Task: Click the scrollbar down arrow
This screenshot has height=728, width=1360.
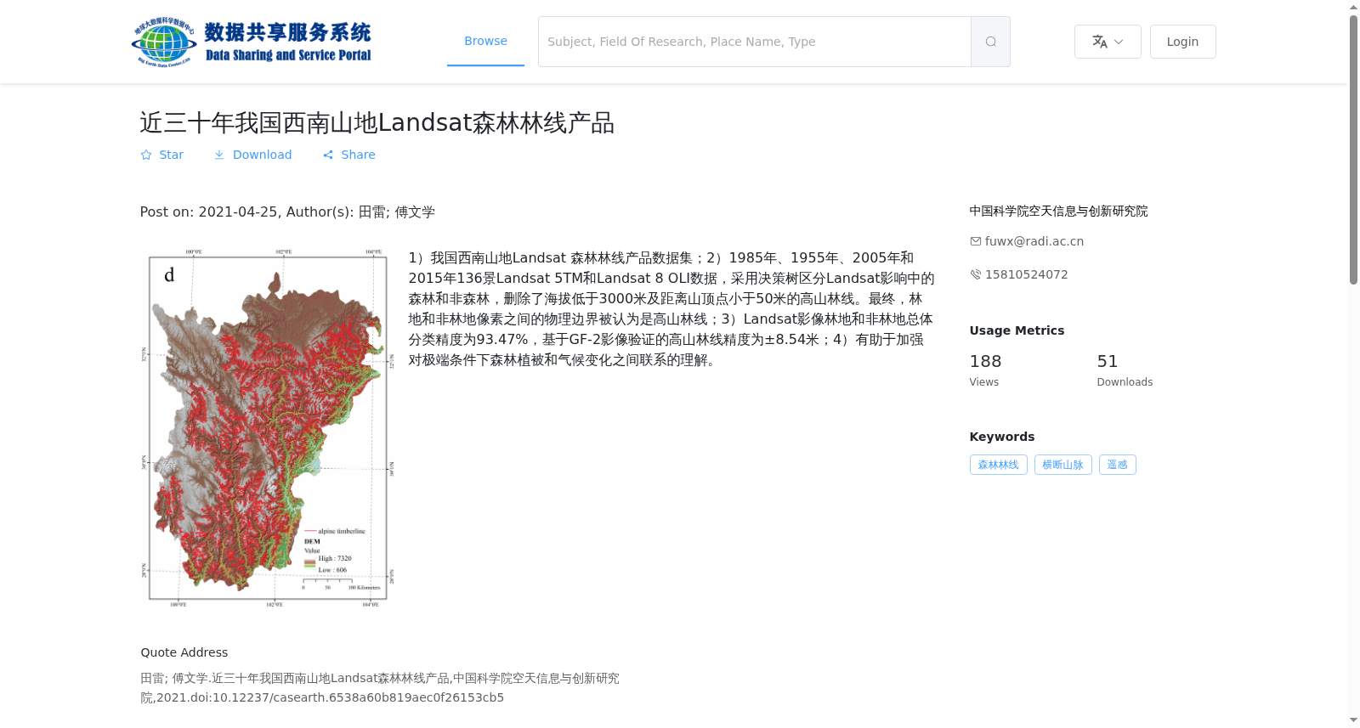Action: pyautogui.click(x=1353, y=721)
